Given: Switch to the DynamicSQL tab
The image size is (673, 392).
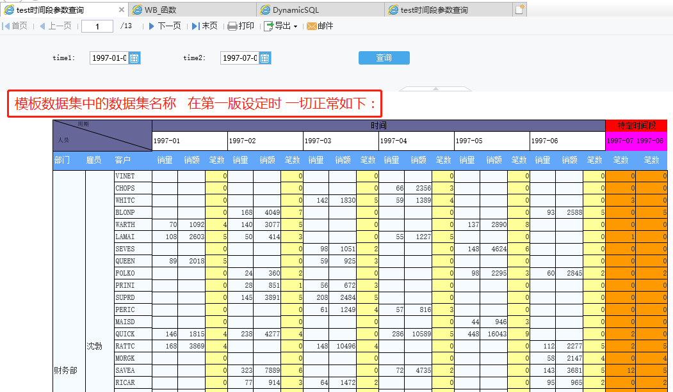Looking at the screenshot, I should (320, 10).
